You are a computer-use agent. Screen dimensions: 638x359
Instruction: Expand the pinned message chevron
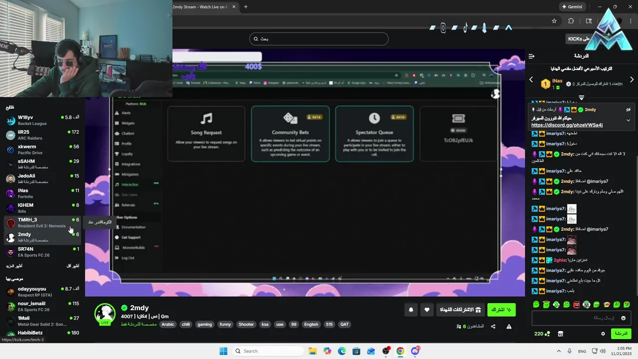point(629,120)
